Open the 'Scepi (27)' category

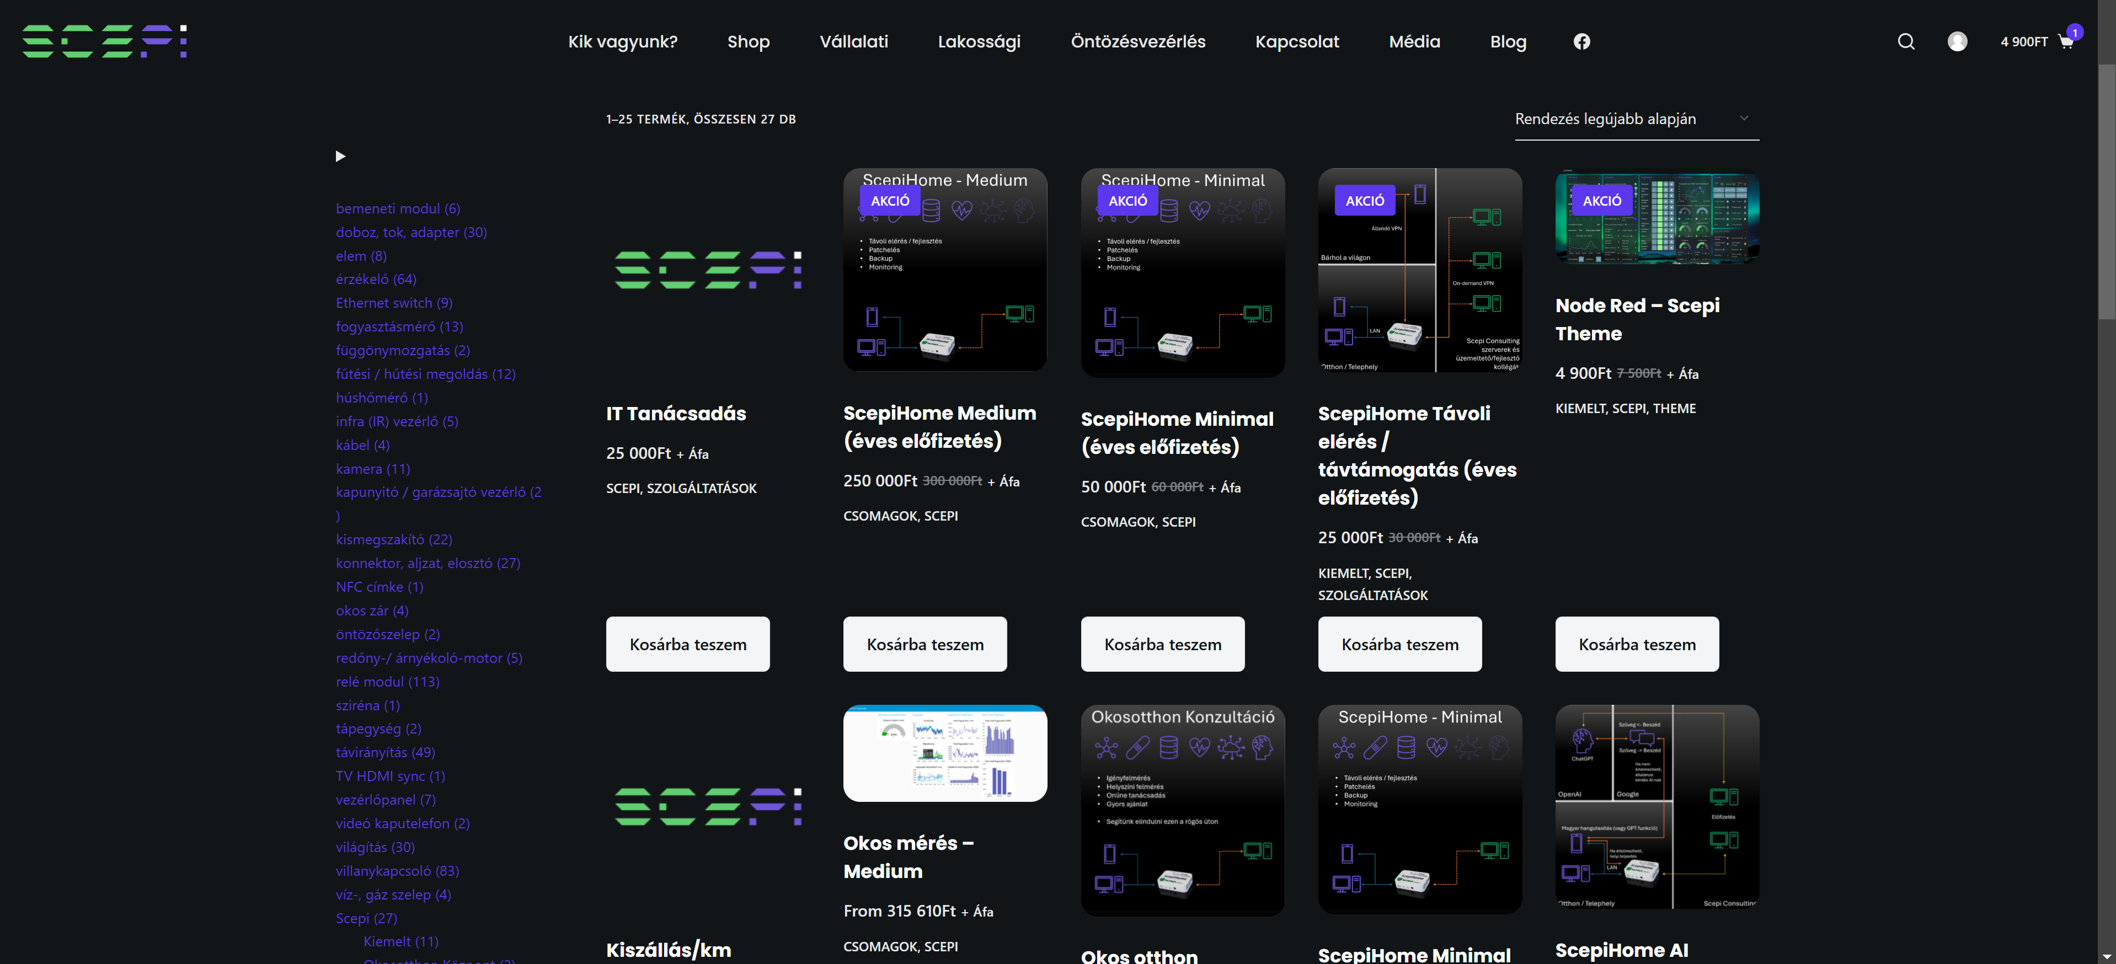(x=366, y=918)
